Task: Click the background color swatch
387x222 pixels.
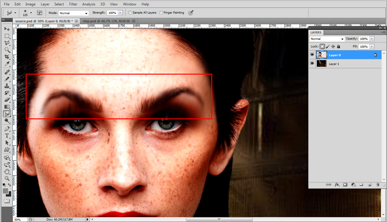Action: point(9,195)
